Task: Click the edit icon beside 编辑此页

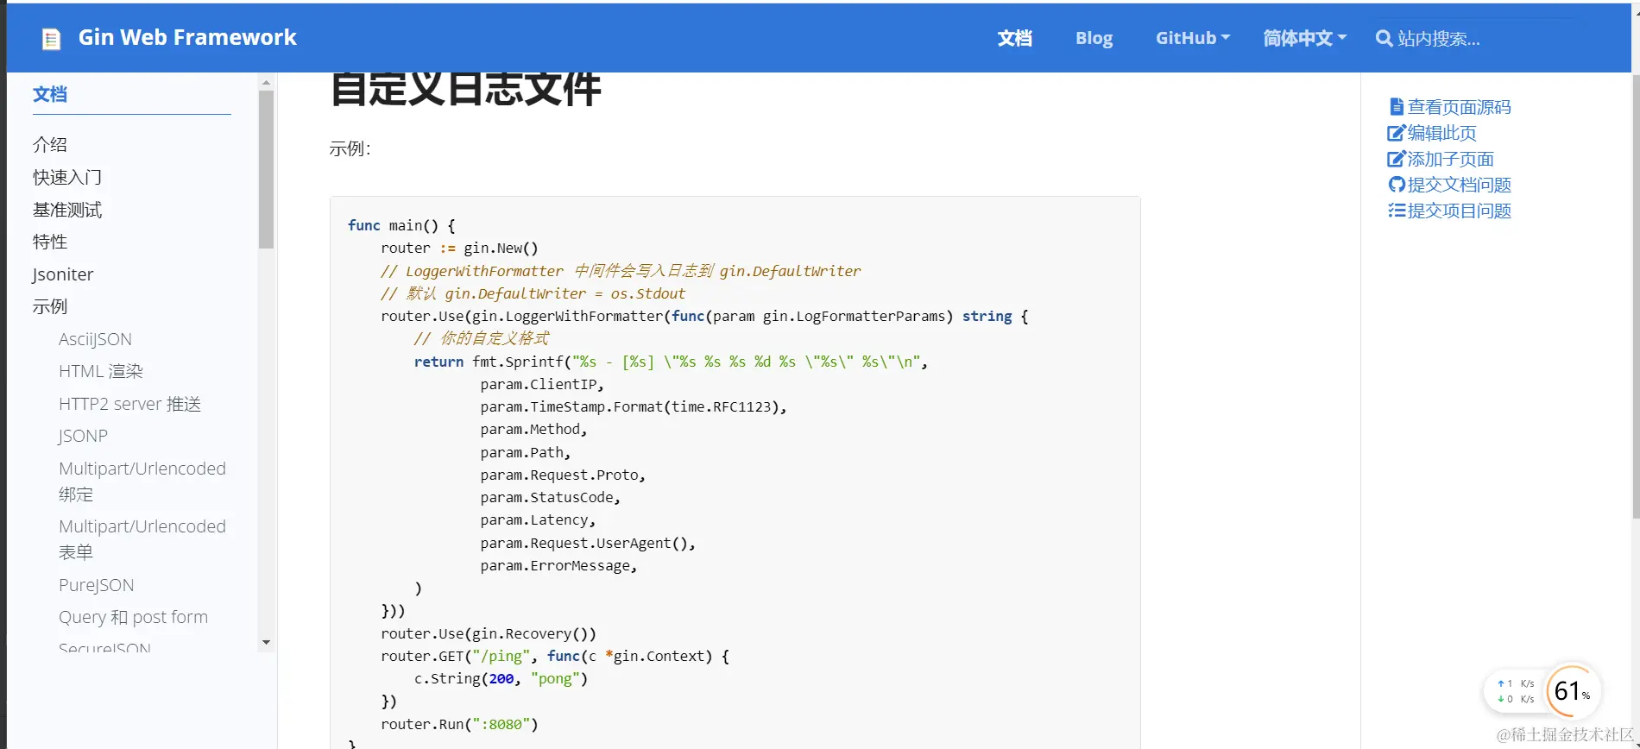Action: pyautogui.click(x=1396, y=133)
